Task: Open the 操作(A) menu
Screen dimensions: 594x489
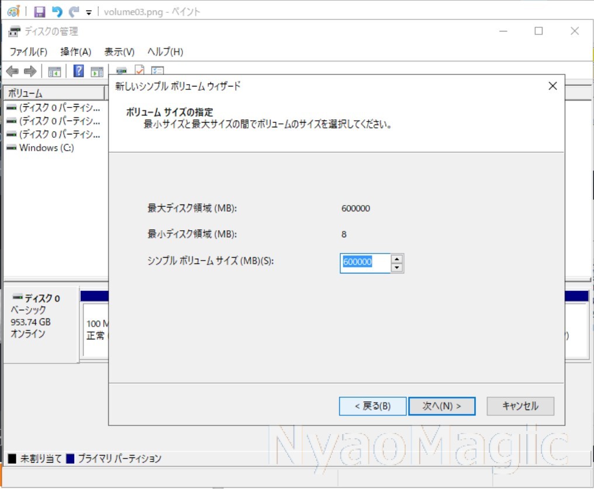Action: (x=76, y=51)
